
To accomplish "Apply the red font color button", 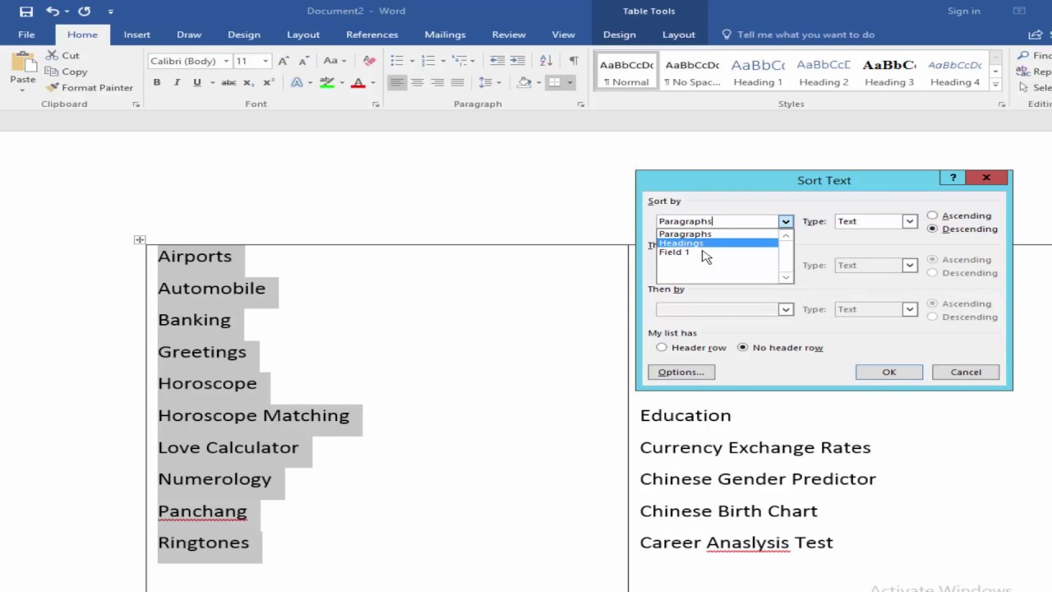I will (358, 82).
